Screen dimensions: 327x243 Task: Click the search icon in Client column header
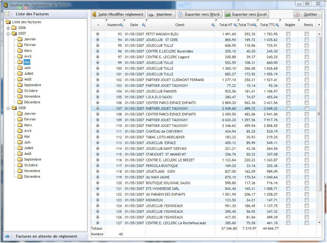(213, 25)
